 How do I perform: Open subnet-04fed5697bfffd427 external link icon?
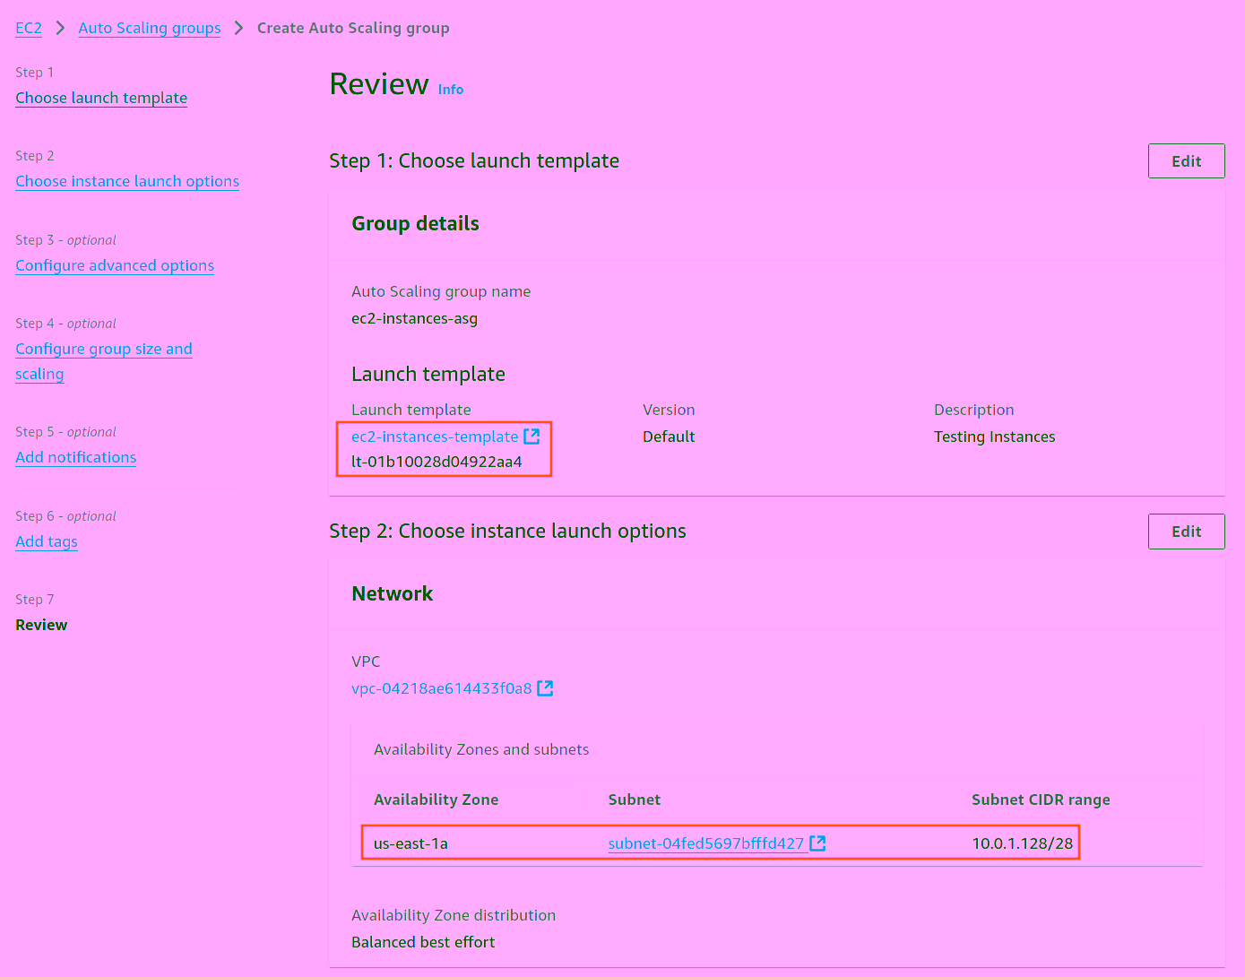(x=817, y=843)
